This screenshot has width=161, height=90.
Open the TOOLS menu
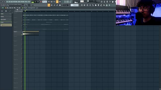tap(26, 2)
